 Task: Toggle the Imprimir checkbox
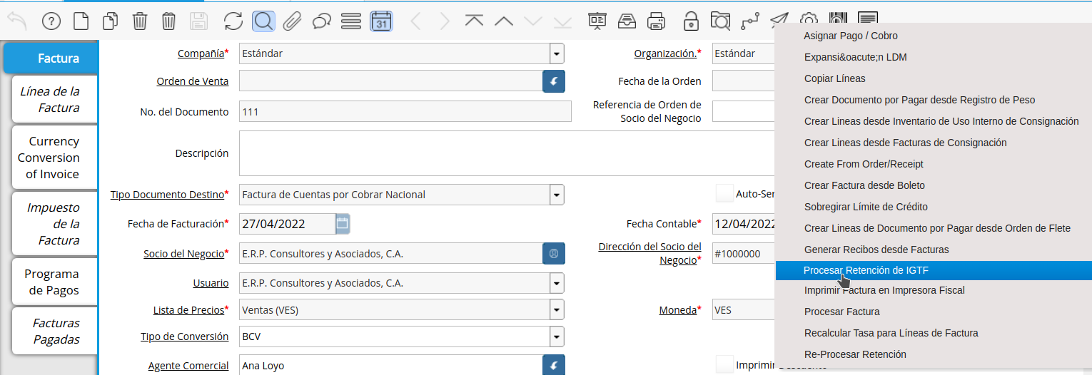pyautogui.click(x=724, y=364)
